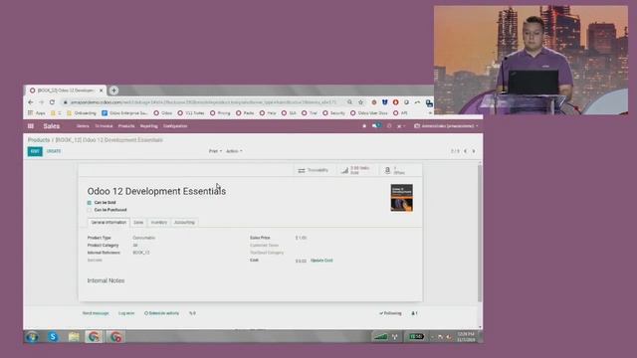This screenshot has height=358, width=637.
Task: Open the Onboarding bookmark folder
Action: (x=82, y=112)
